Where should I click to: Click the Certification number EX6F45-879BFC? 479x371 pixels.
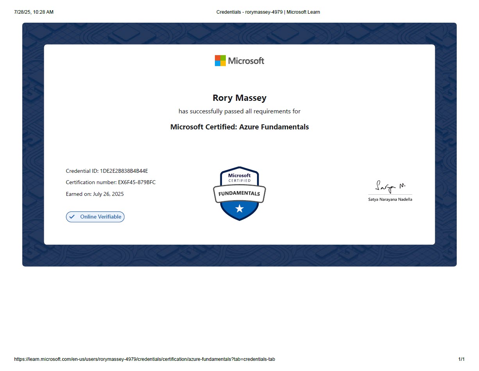[111, 182]
